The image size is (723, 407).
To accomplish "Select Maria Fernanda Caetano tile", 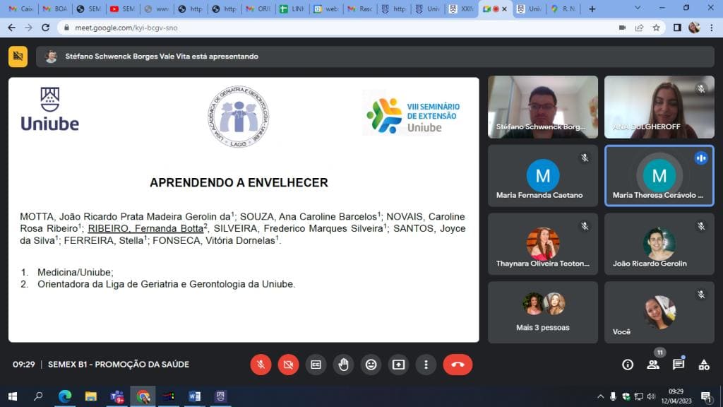I will [543, 175].
